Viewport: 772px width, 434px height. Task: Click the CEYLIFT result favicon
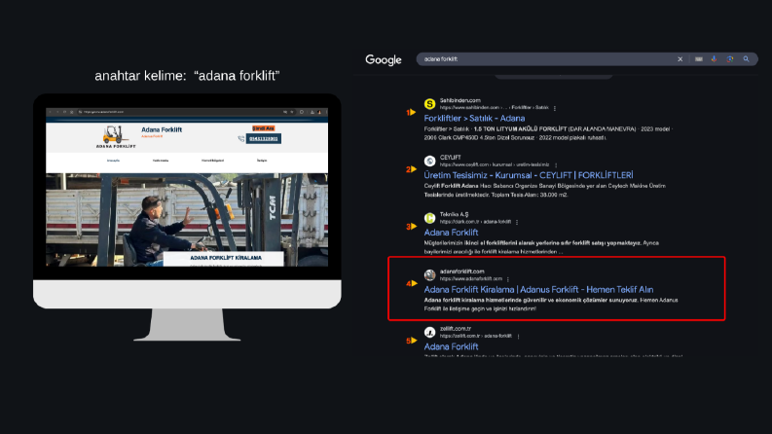coord(430,161)
